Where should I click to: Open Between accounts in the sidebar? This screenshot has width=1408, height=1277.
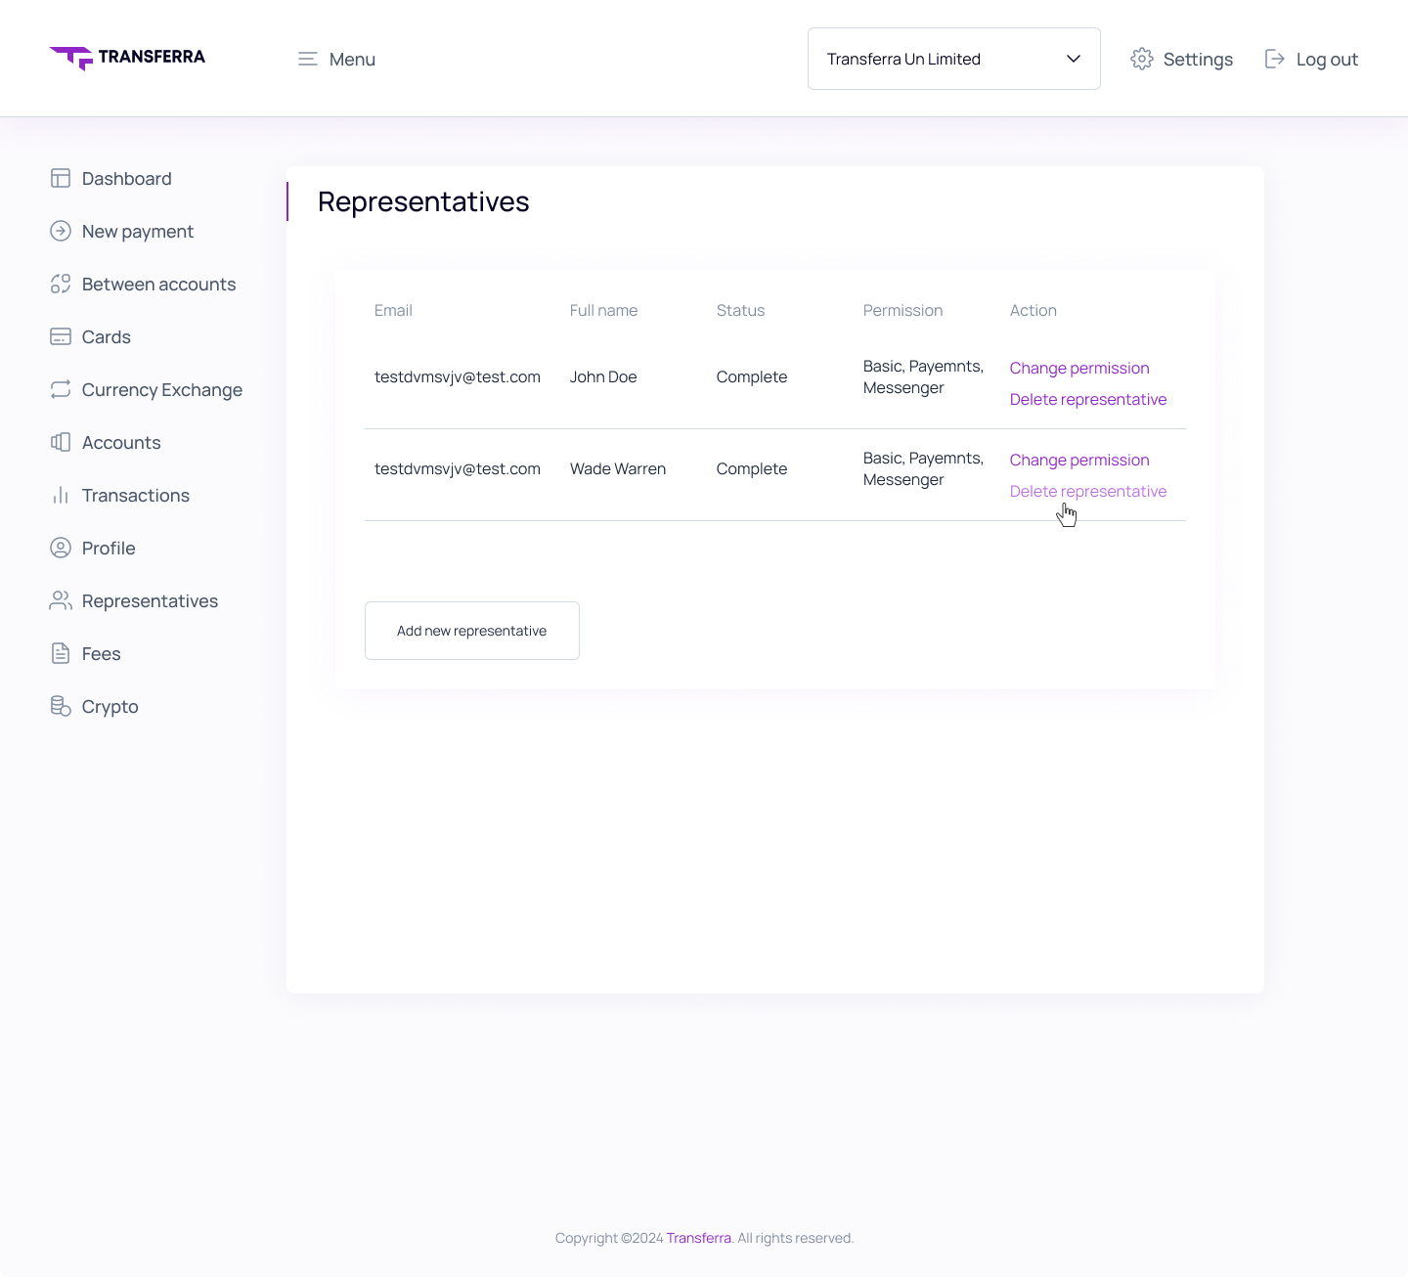(x=158, y=284)
